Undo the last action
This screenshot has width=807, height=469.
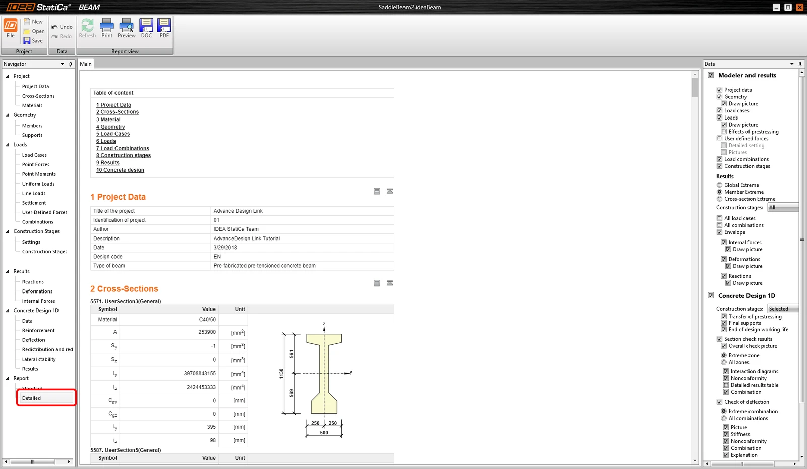click(62, 27)
